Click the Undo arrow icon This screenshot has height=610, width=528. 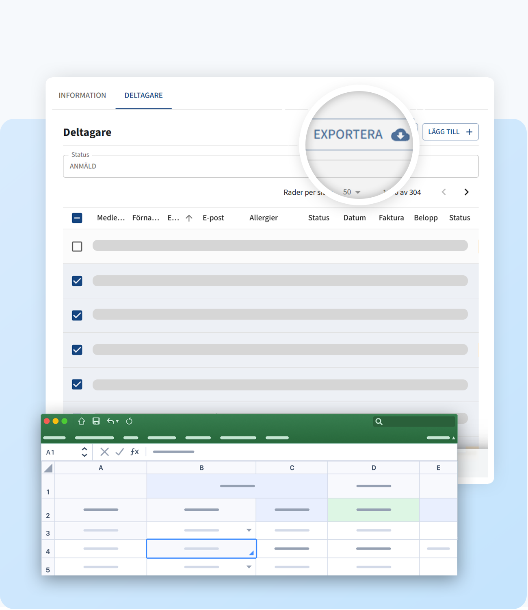(110, 421)
